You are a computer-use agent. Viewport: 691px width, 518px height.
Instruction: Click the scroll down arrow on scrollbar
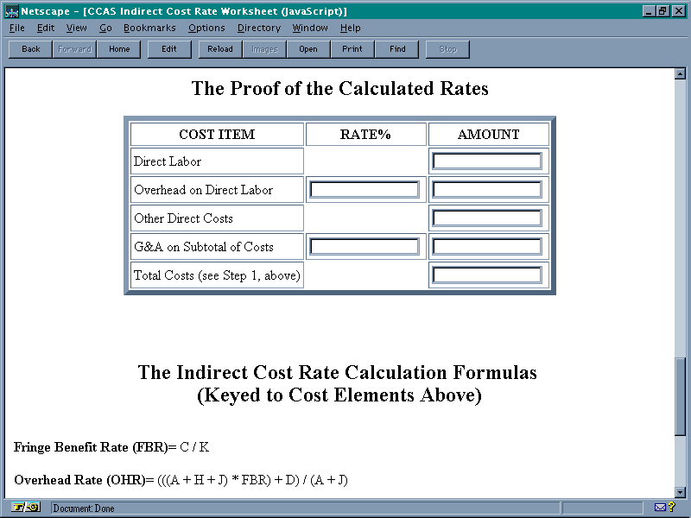click(680, 492)
